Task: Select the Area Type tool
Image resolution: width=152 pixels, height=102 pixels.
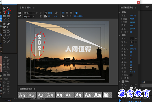Action: click(x=4, y=16)
